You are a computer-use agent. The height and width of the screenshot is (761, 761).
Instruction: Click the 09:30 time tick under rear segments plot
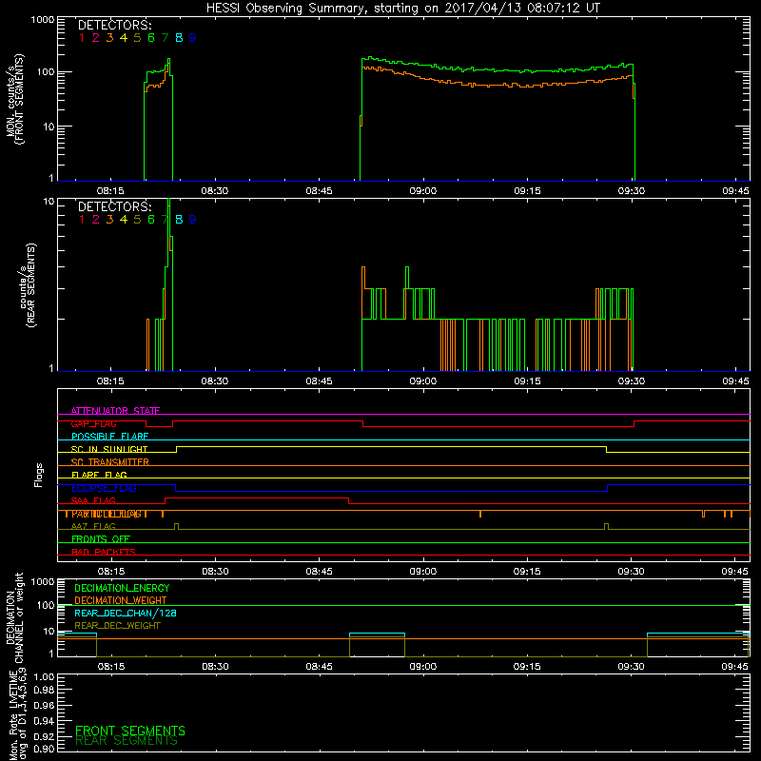coord(632,381)
